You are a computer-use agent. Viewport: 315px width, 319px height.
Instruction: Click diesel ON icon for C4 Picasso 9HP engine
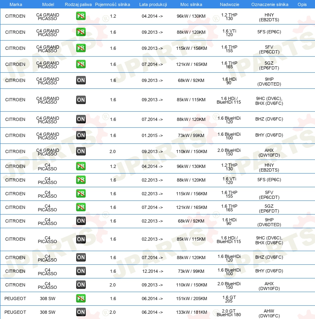point(81,221)
